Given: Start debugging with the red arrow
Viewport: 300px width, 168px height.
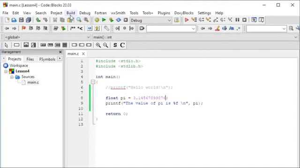Looking at the screenshot, I should pos(187,20).
